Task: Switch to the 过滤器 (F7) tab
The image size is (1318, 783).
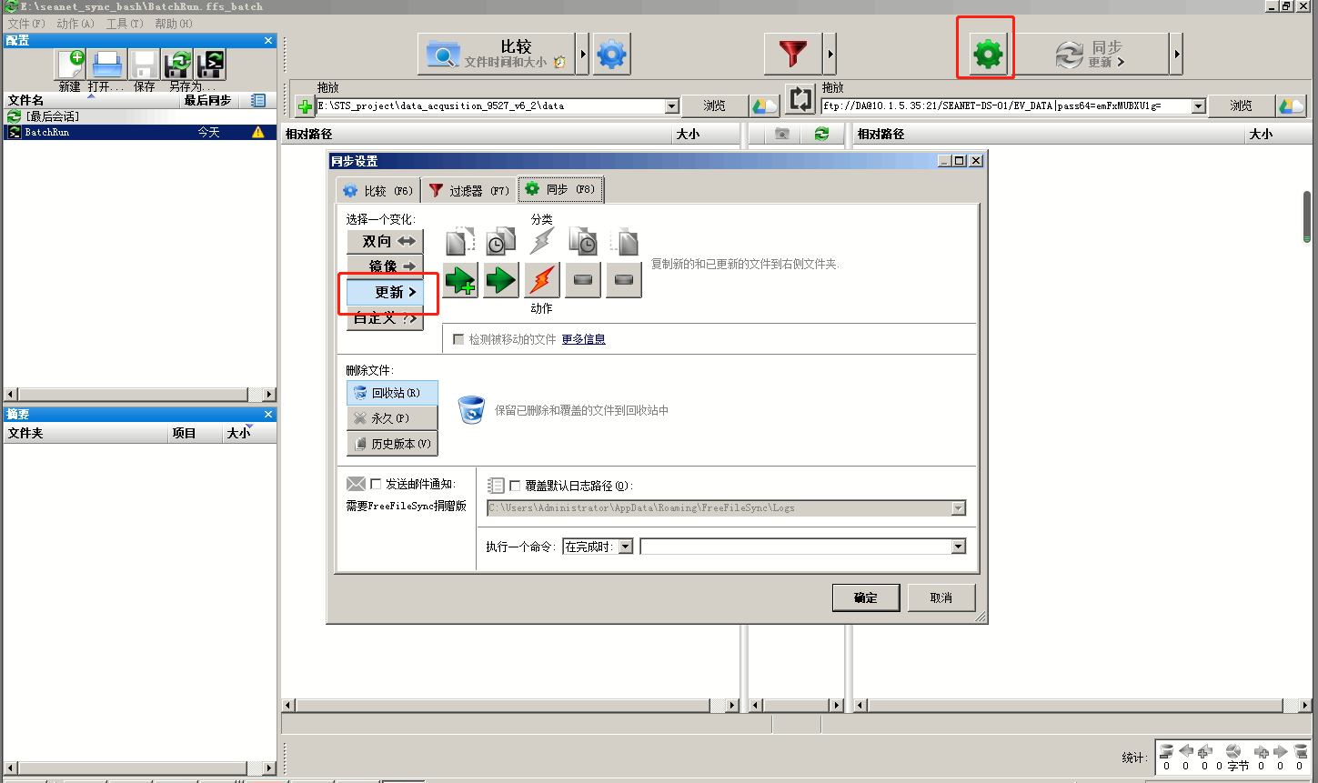Action: click(x=468, y=189)
